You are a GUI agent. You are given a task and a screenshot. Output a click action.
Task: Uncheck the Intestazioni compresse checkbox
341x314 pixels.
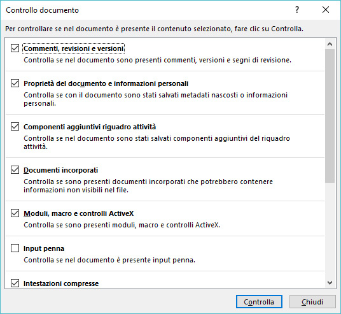[x=15, y=283]
